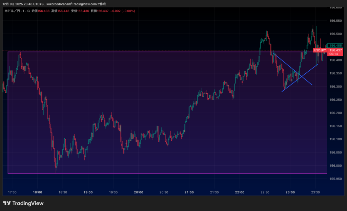Image resolution: width=347 pixels, height=211 pixels.
Task: Click the −0.002 (−0.00%) change value
Action: pos(123,11)
